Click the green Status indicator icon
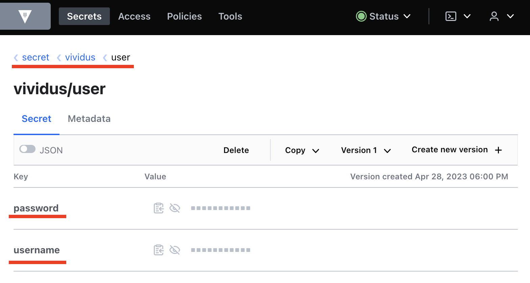530x283 pixels. 361,16
